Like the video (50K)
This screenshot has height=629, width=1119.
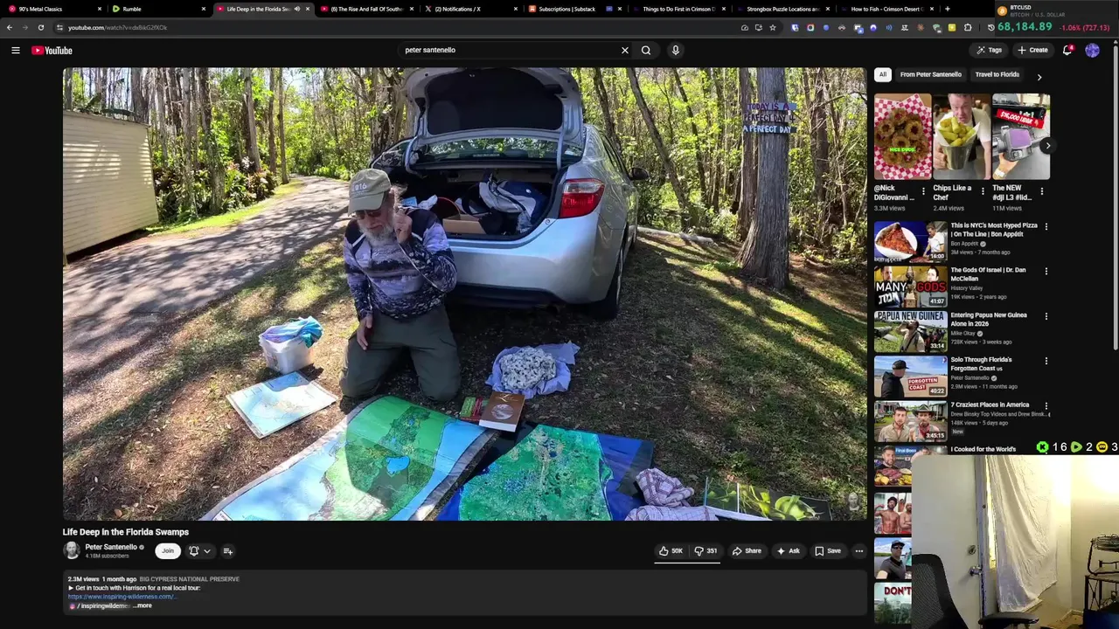point(671,551)
